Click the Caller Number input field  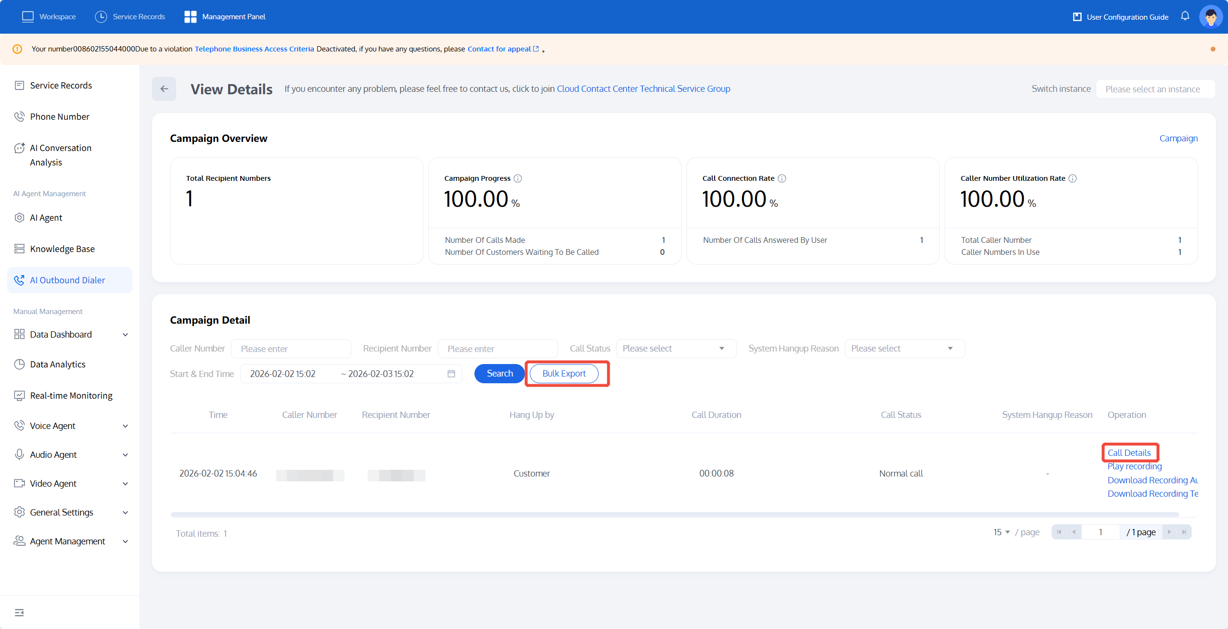pyautogui.click(x=291, y=349)
